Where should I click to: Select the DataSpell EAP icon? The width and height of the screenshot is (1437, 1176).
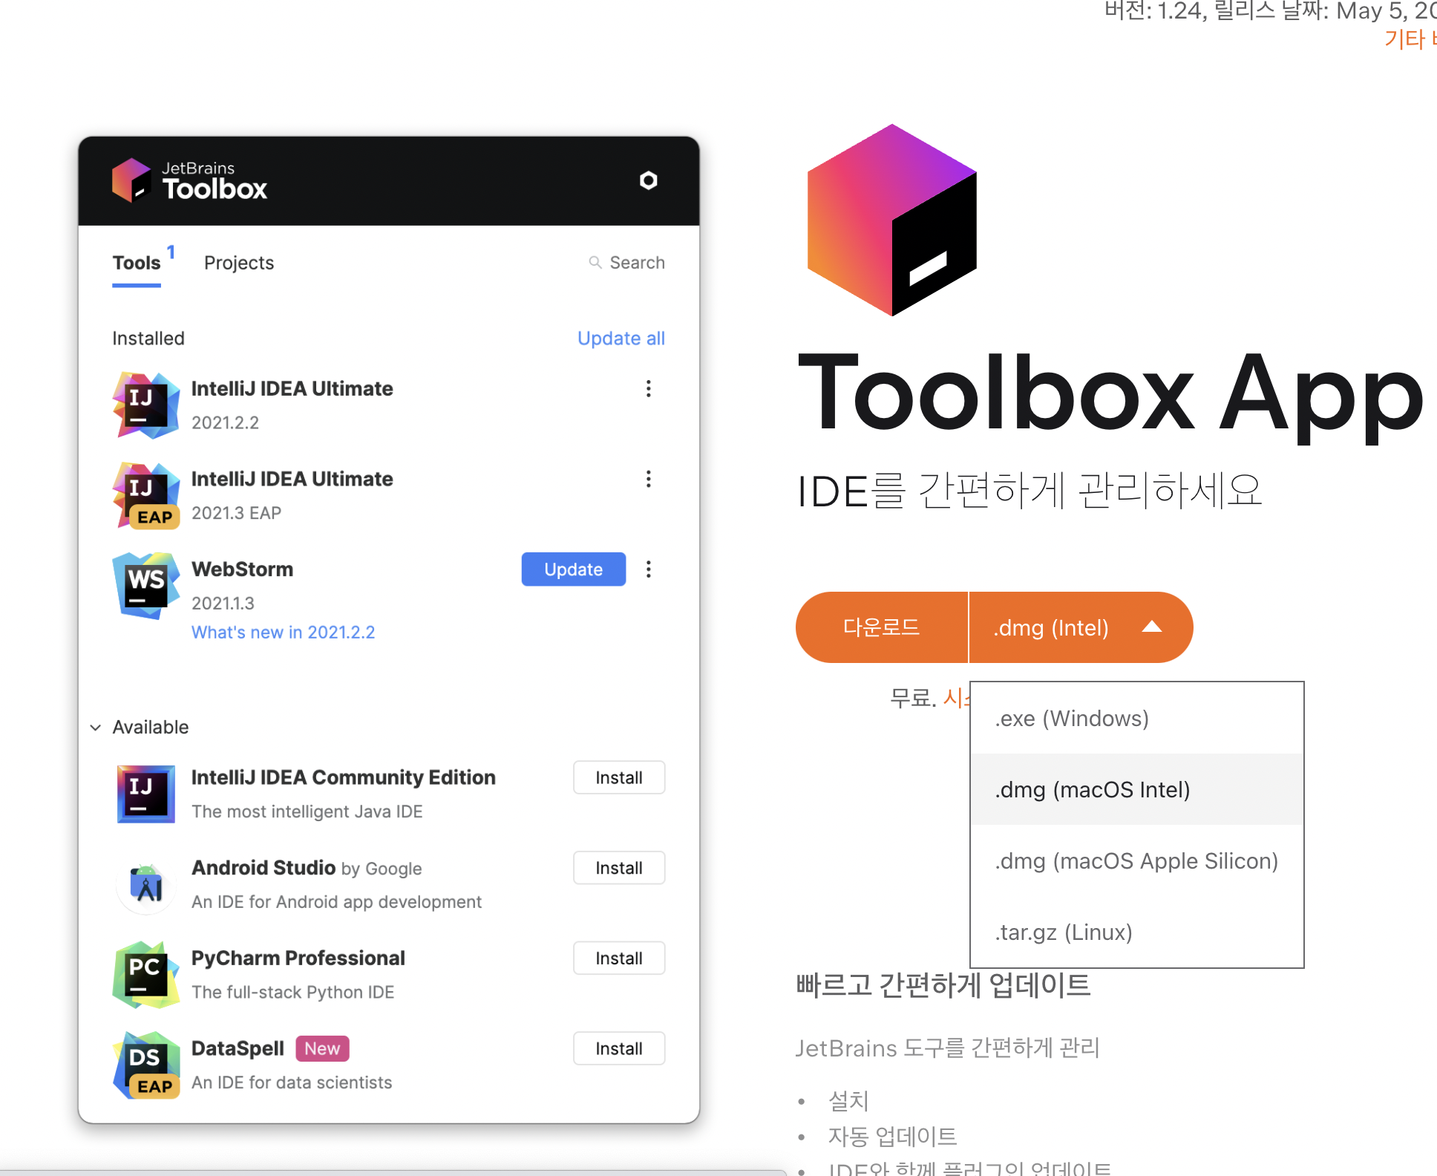tap(145, 1065)
